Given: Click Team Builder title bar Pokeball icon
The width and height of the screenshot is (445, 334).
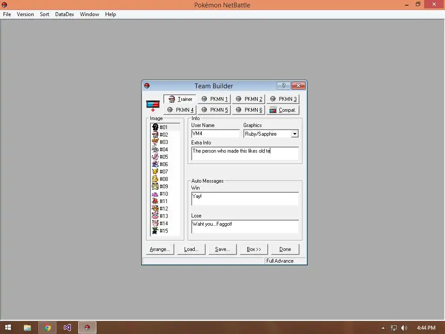Looking at the screenshot, I should point(147,86).
